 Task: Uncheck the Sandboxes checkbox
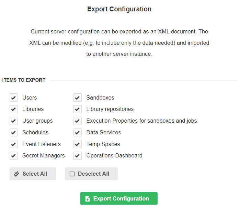78,97
